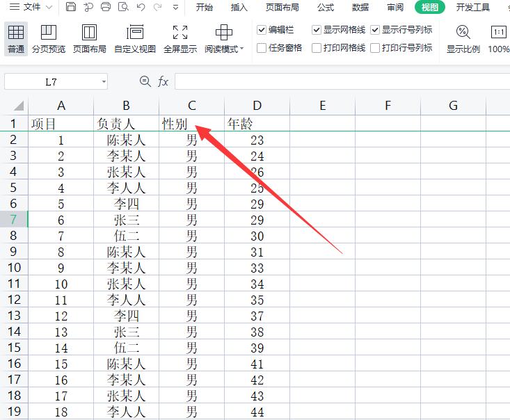Select column A header
This screenshot has height=420, width=510.
click(61, 106)
